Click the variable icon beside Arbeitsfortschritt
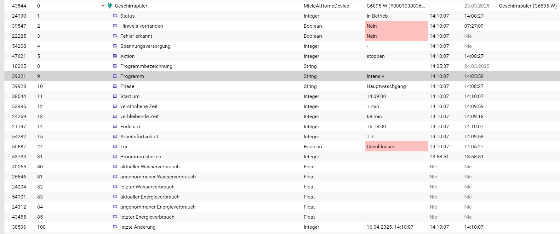Image resolution: width=560 pixels, height=234 pixels. click(115, 136)
